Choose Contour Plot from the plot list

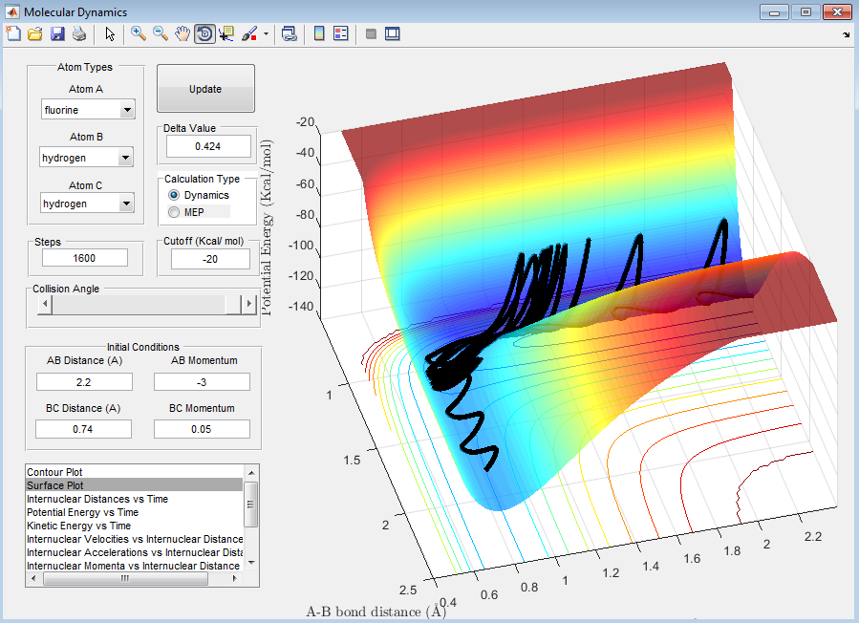[x=54, y=472]
